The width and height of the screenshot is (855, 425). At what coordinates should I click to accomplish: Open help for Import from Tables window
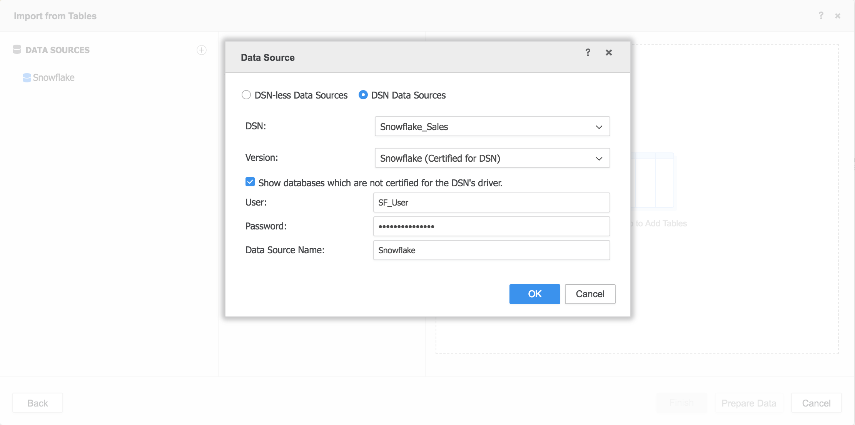tap(821, 16)
